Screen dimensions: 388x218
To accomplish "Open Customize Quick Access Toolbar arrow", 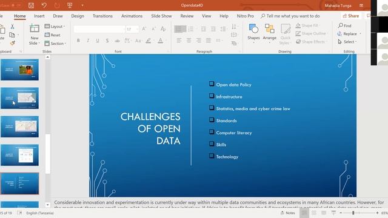I will coord(82,5).
